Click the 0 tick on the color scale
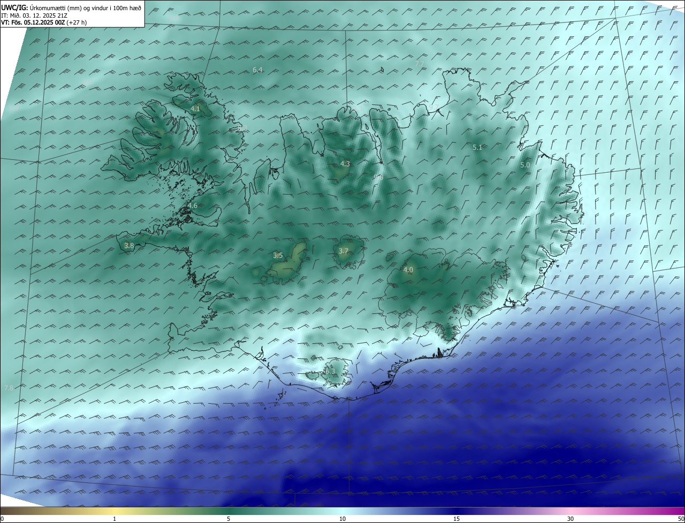Viewport: 685px width, 523px height. (2, 519)
